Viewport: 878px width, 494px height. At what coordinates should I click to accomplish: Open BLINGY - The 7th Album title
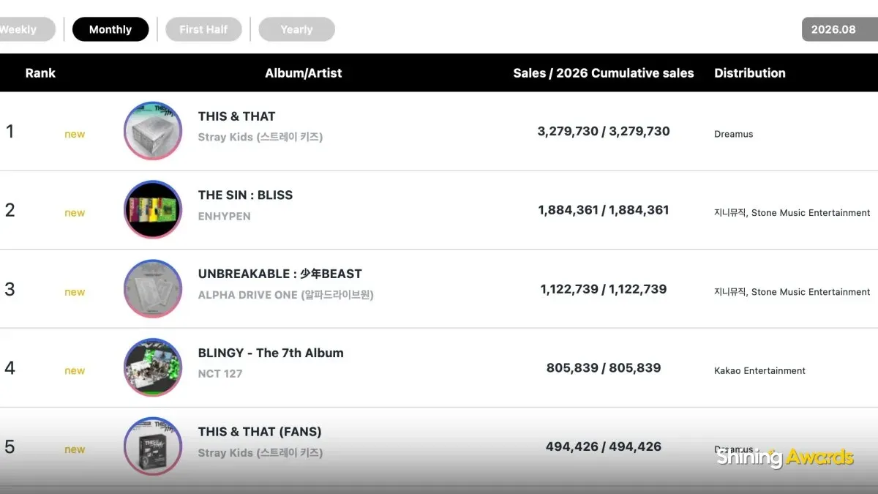(x=271, y=353)
